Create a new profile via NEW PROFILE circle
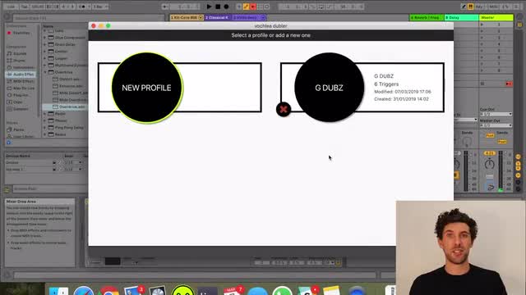This screenshot has width=526, height=295. point(147,88)
